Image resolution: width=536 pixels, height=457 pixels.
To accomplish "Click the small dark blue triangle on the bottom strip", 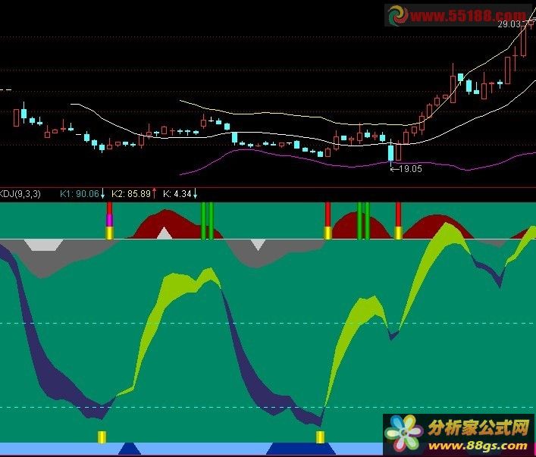I will (x=130, y=449).
